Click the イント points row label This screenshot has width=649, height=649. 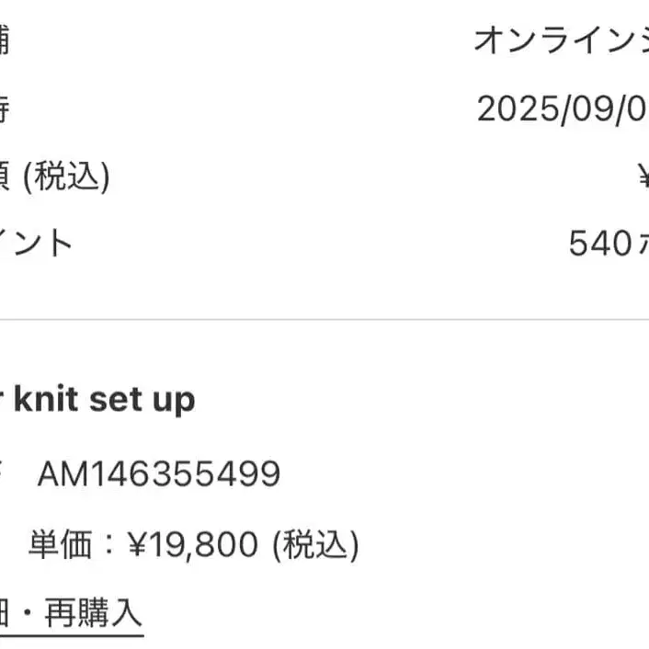pos(35,244)
